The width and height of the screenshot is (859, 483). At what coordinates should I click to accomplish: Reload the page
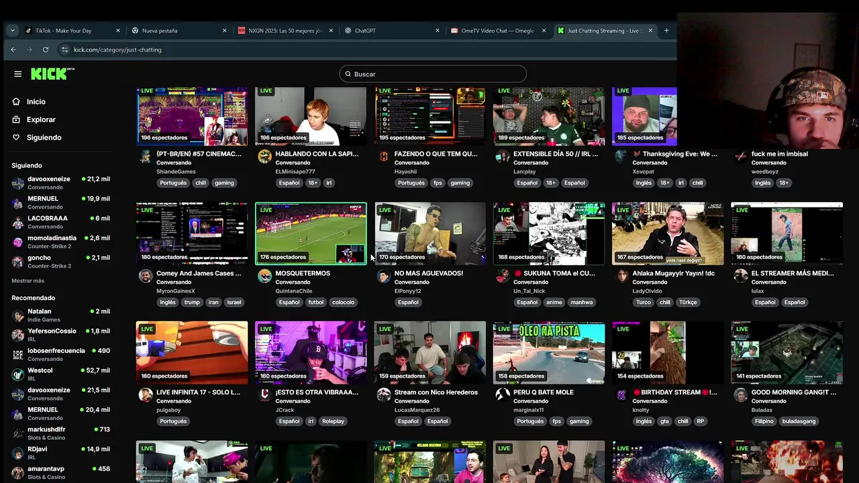point(46,50)
